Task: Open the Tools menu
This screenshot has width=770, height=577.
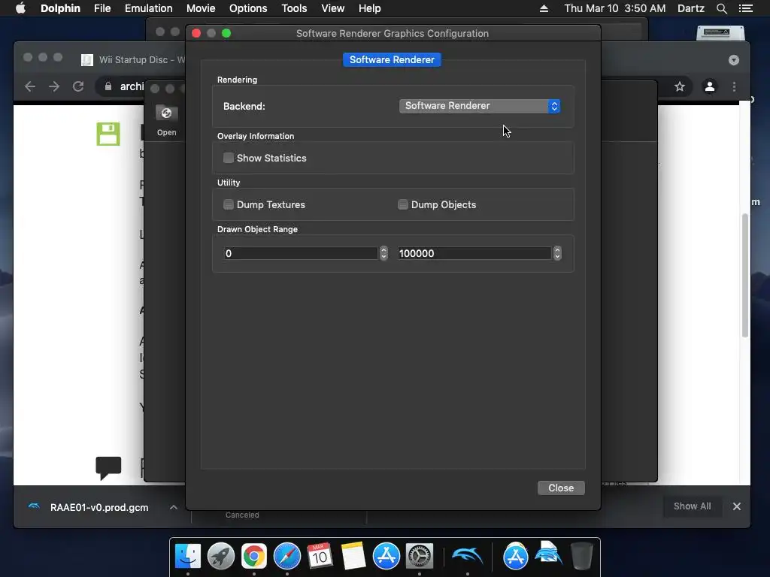Action: [x=294, y=8]
